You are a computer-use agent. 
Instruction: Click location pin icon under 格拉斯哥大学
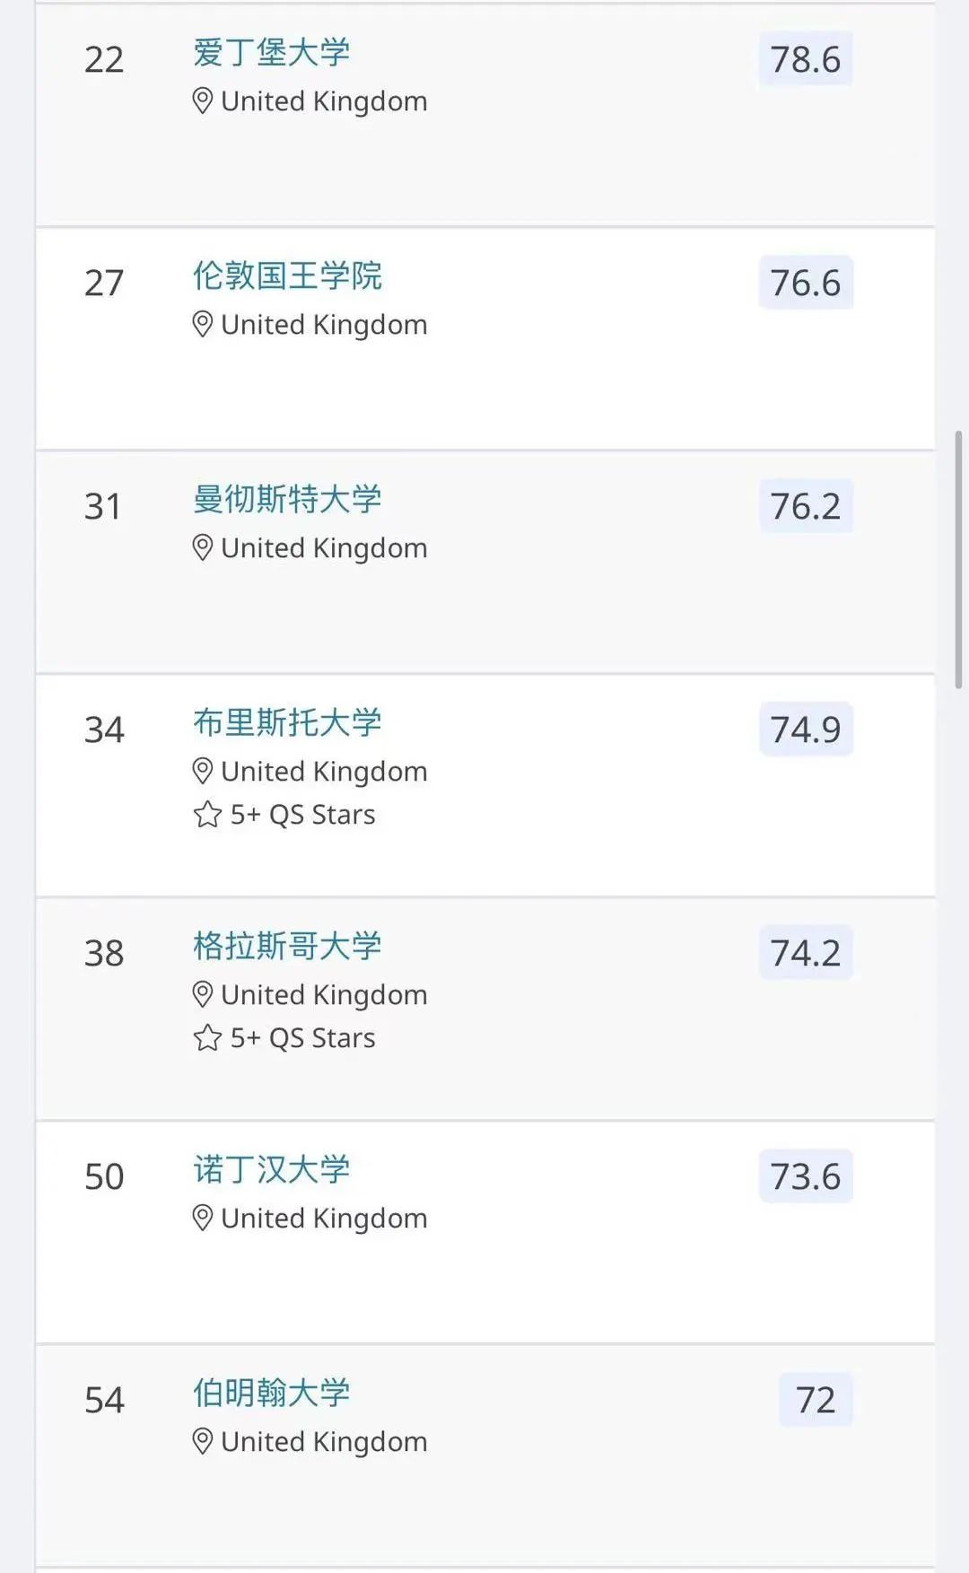pos(203,995)
